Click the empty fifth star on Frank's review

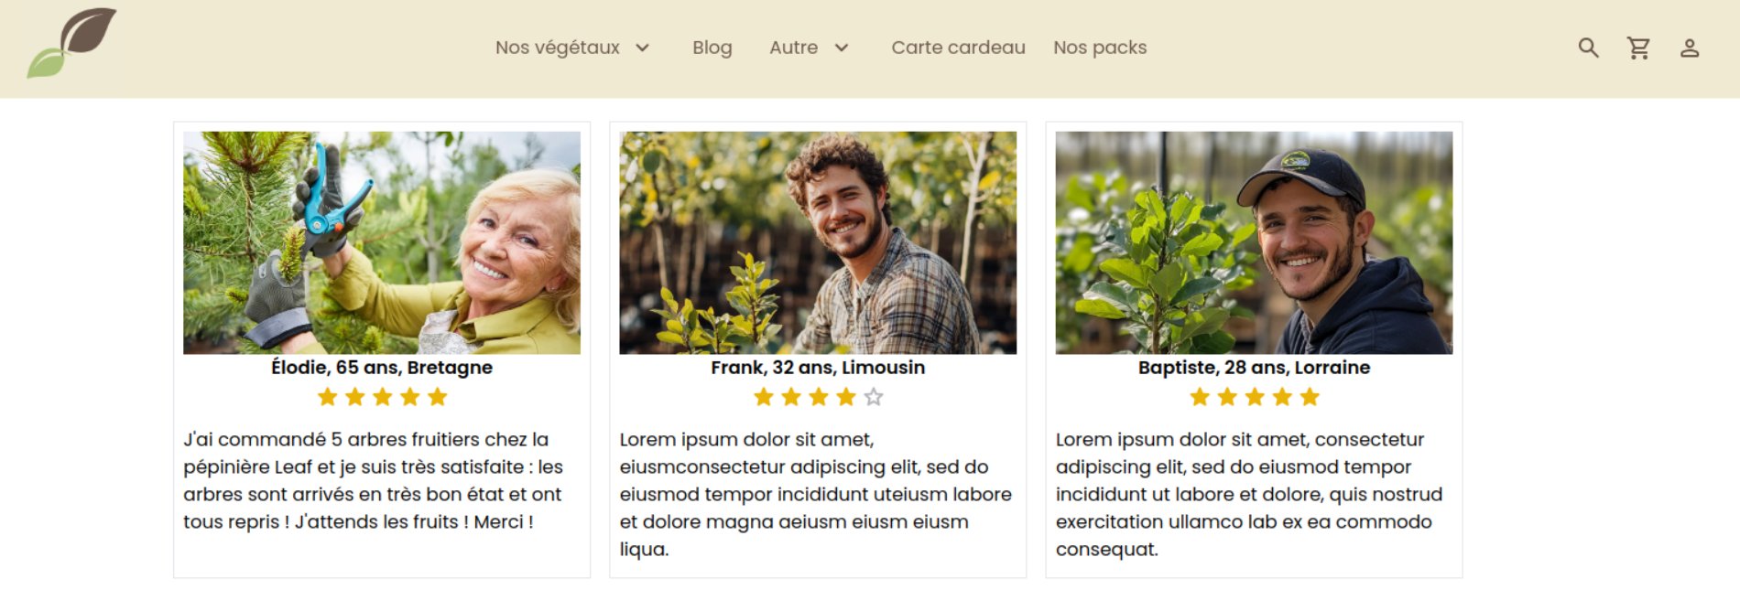click(874, 397)
